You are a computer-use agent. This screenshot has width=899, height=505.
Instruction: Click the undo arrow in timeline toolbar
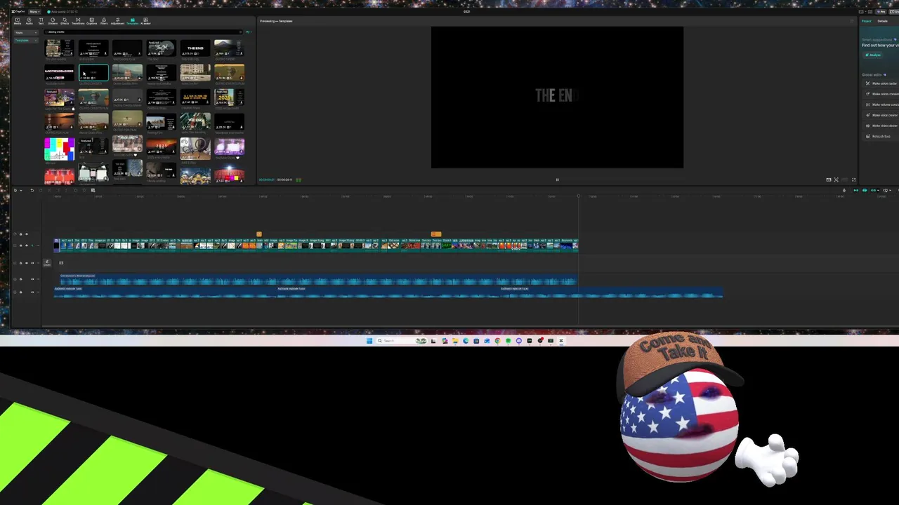pos(32,190)
